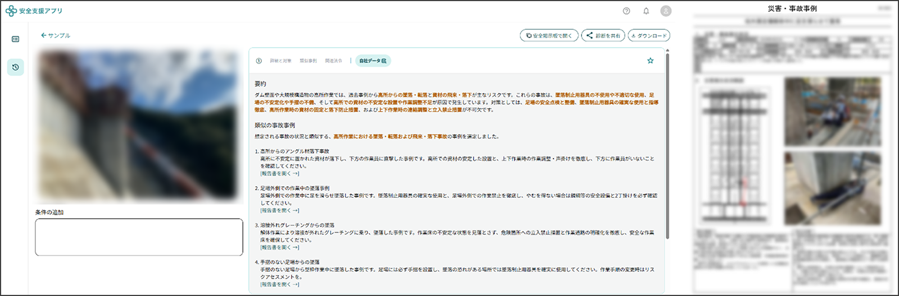Go back via ← サンプル link
Screen dimensions: 899x296
coord(56,35)
